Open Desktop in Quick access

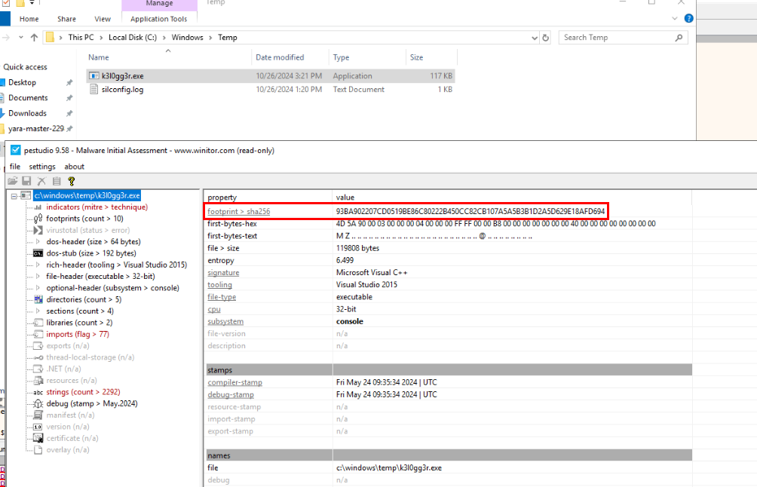[22, 82]
